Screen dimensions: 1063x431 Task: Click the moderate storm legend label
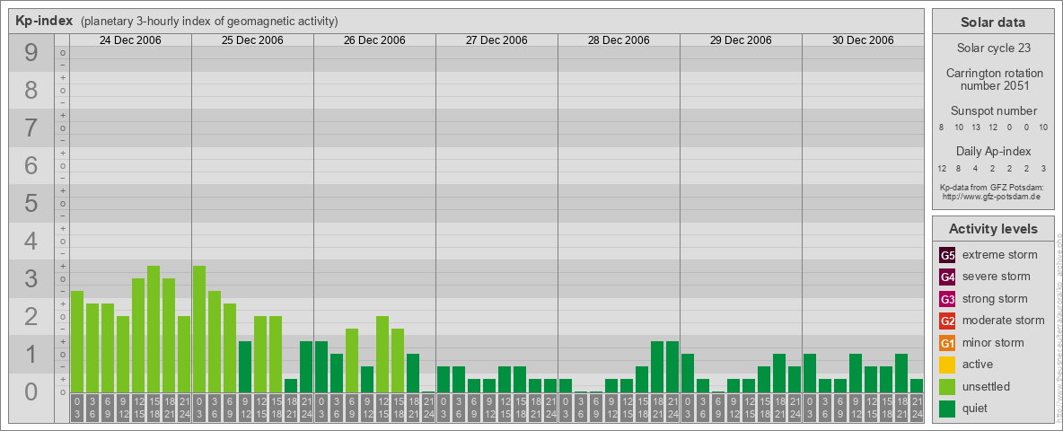click(1004, 321)
